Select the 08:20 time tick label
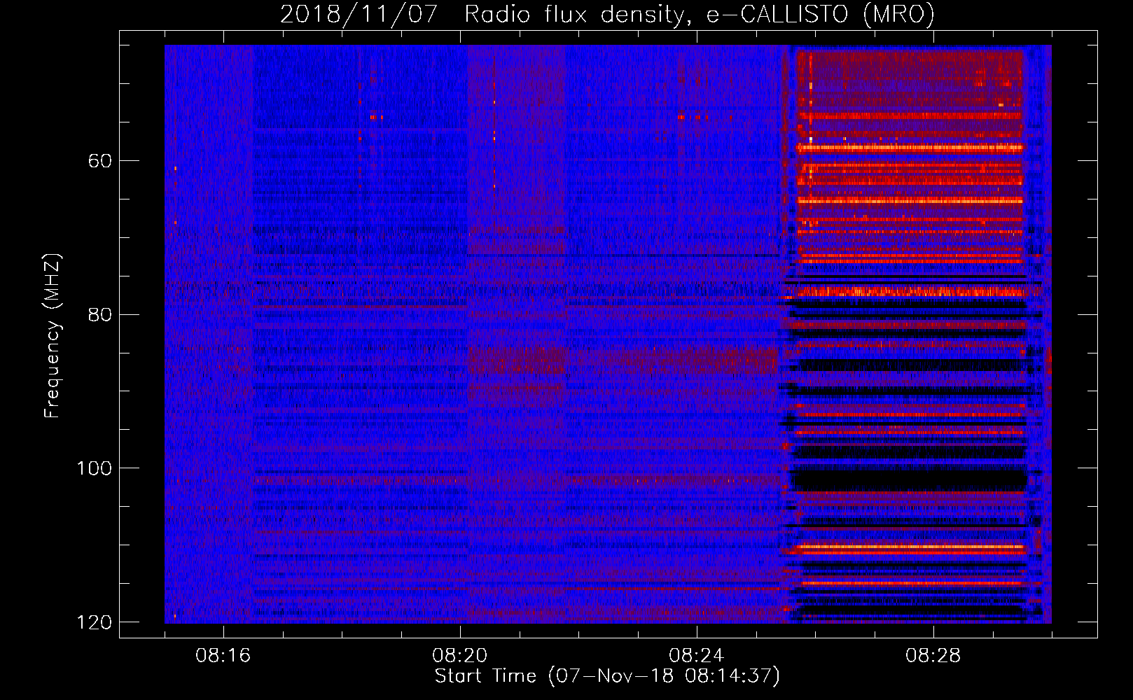Viewport: 1133px width, 700px height. click(460, 656)
